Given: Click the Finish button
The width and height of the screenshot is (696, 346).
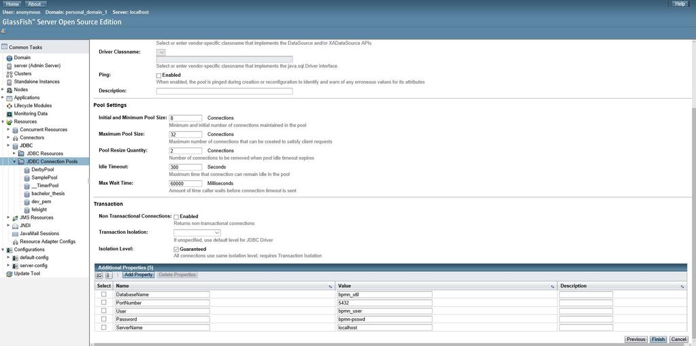Looking at the screenshot, I should click(659, 339).
